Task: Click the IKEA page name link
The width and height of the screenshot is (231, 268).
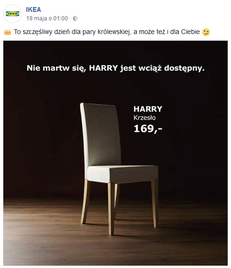Action: 33,9
